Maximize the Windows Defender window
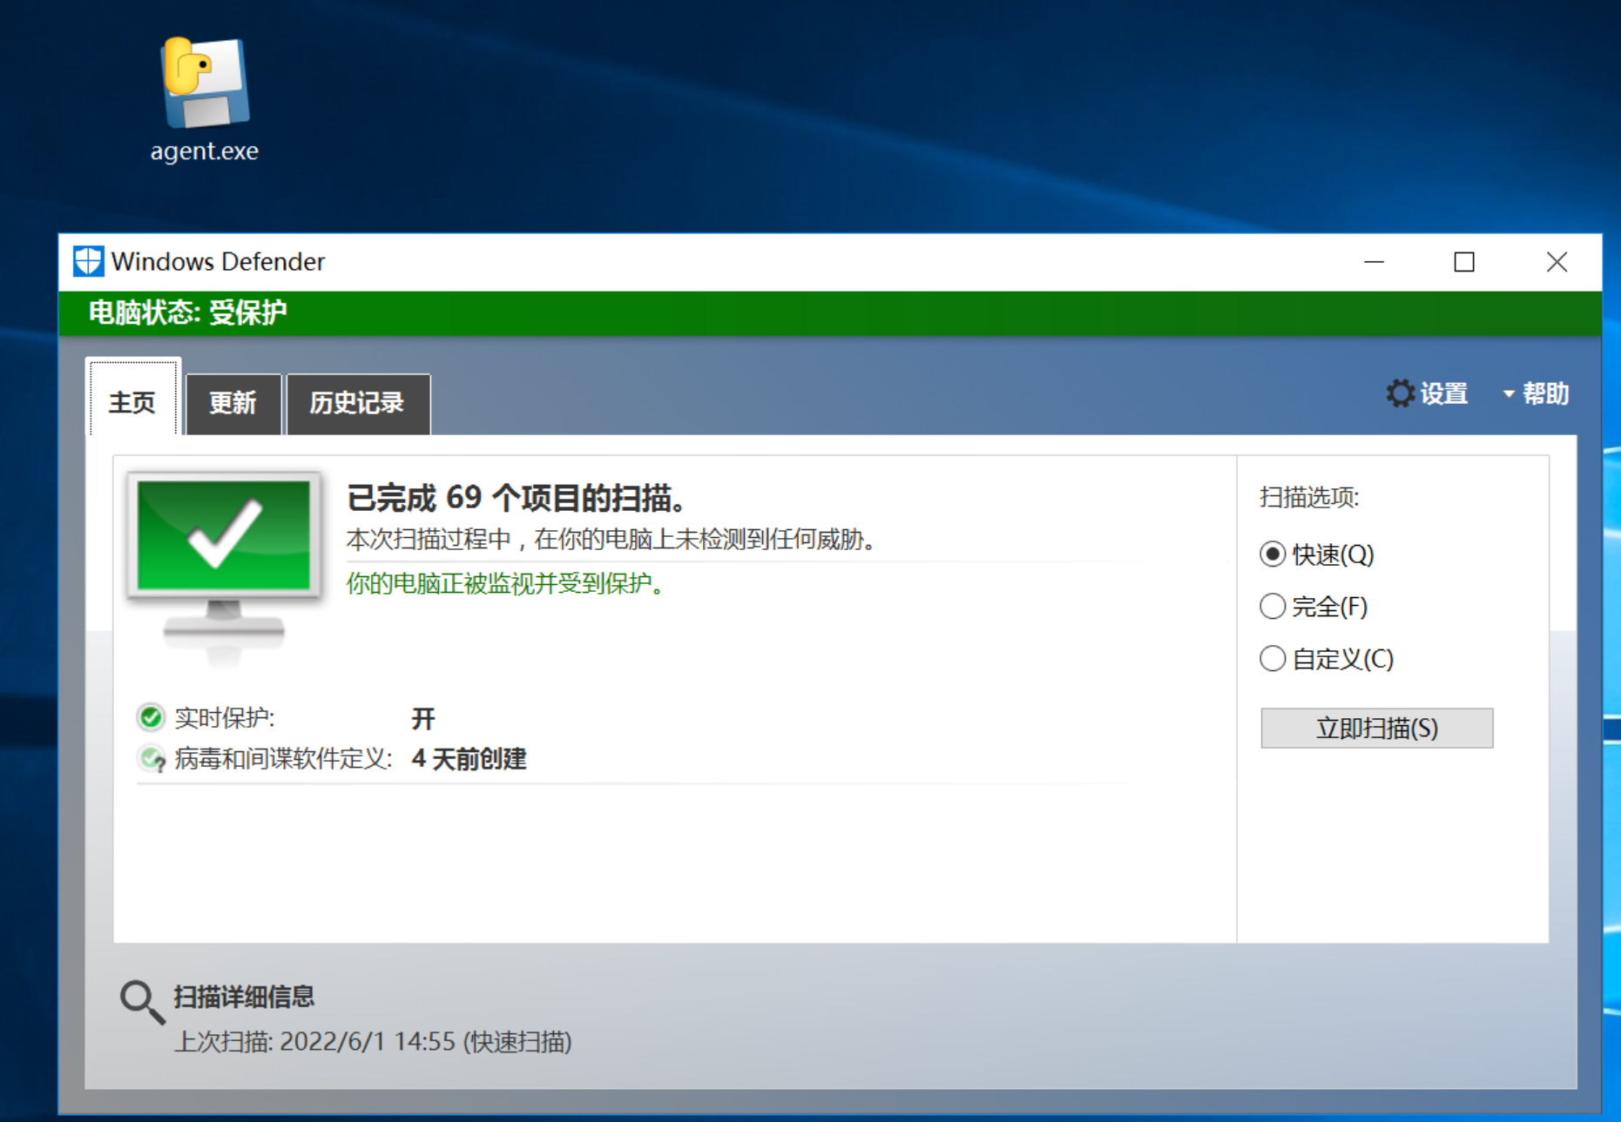Viewport: 1621px width, 1122px height. pyautogui.click(x=1464, y=262)
